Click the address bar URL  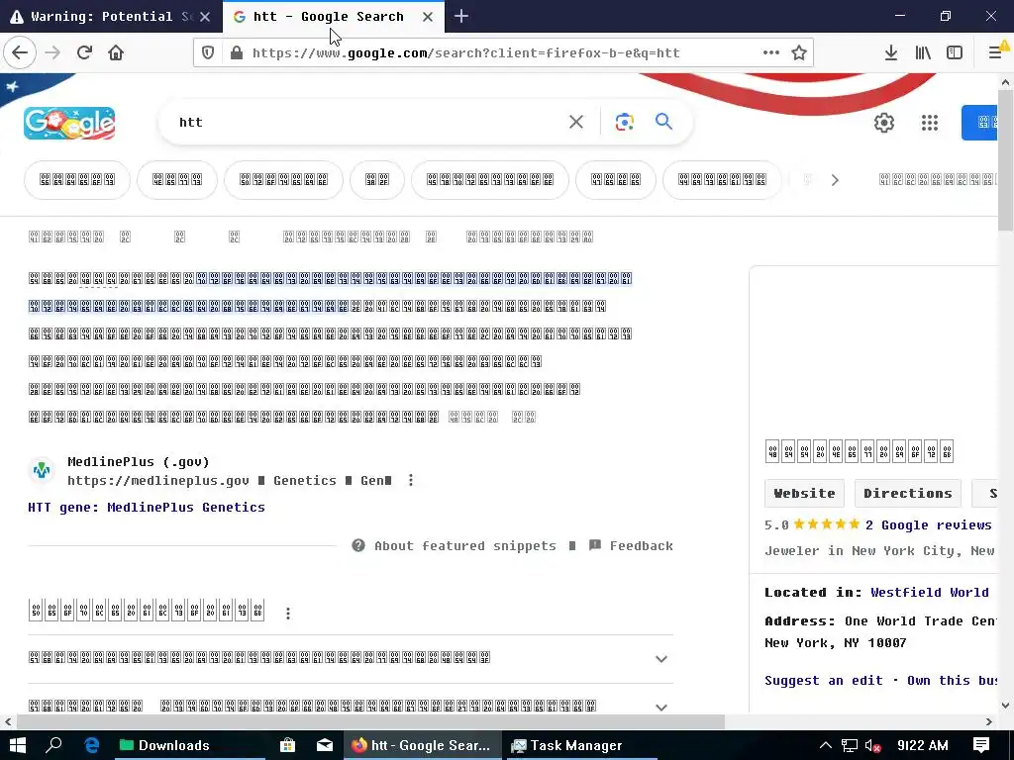click(x=465, y=53)
